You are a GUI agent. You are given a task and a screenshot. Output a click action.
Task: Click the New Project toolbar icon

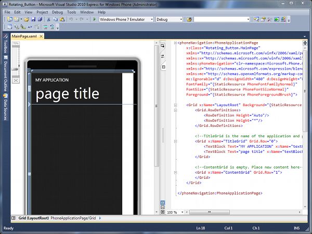click(9, 19)
